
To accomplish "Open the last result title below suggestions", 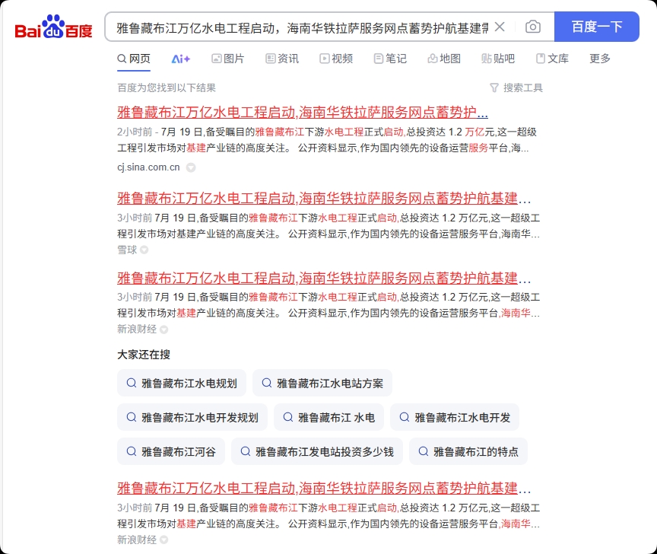I will click(x=324, y=489).
